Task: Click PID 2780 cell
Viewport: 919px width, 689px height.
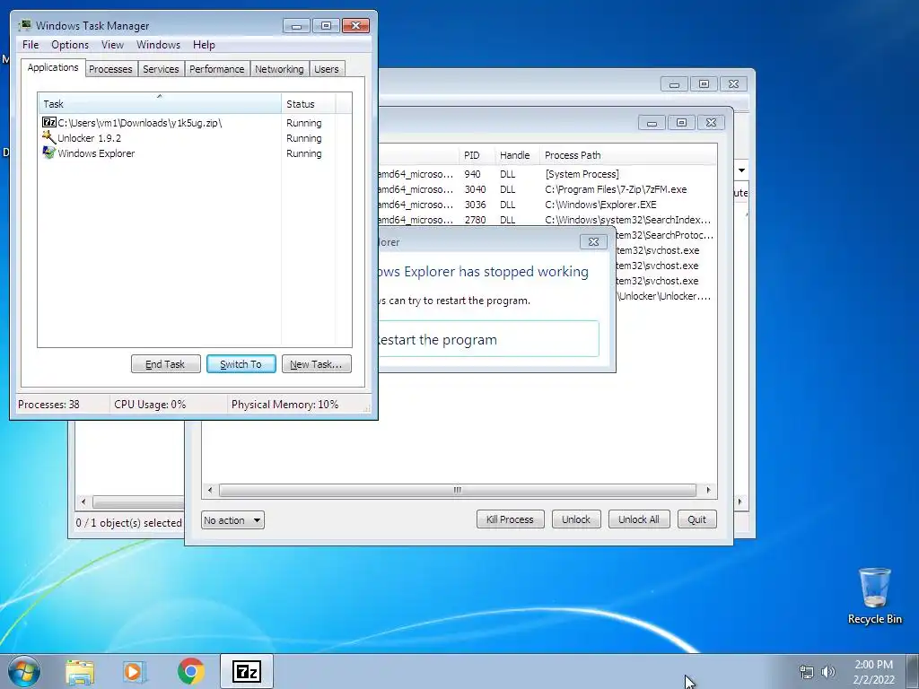Action: point(475,220)
